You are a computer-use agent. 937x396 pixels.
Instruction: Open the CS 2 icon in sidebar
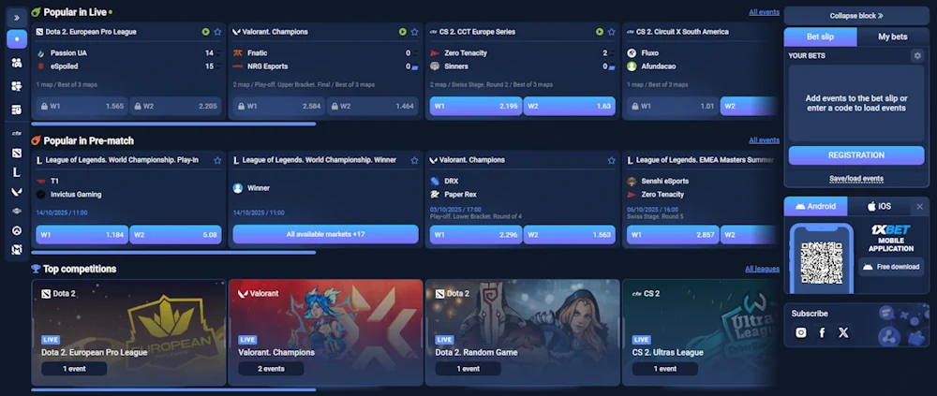click(x=17, y=133)
